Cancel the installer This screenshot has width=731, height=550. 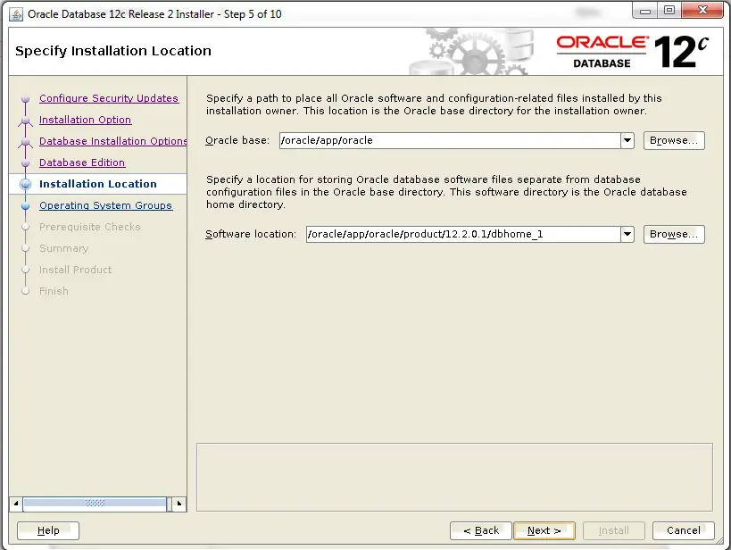683,530
